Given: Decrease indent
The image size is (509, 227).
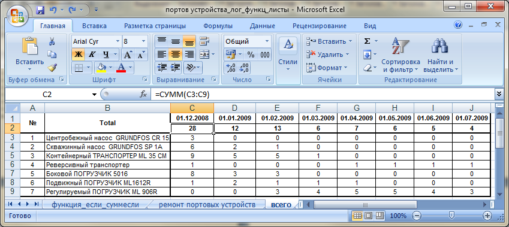Looking at the screenshot, I should coord(162,68).
